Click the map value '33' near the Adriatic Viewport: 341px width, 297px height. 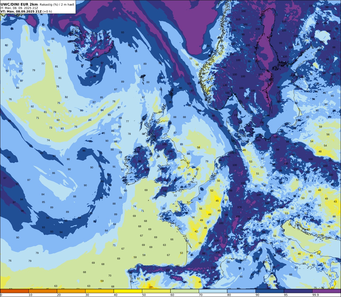(308, 229)
